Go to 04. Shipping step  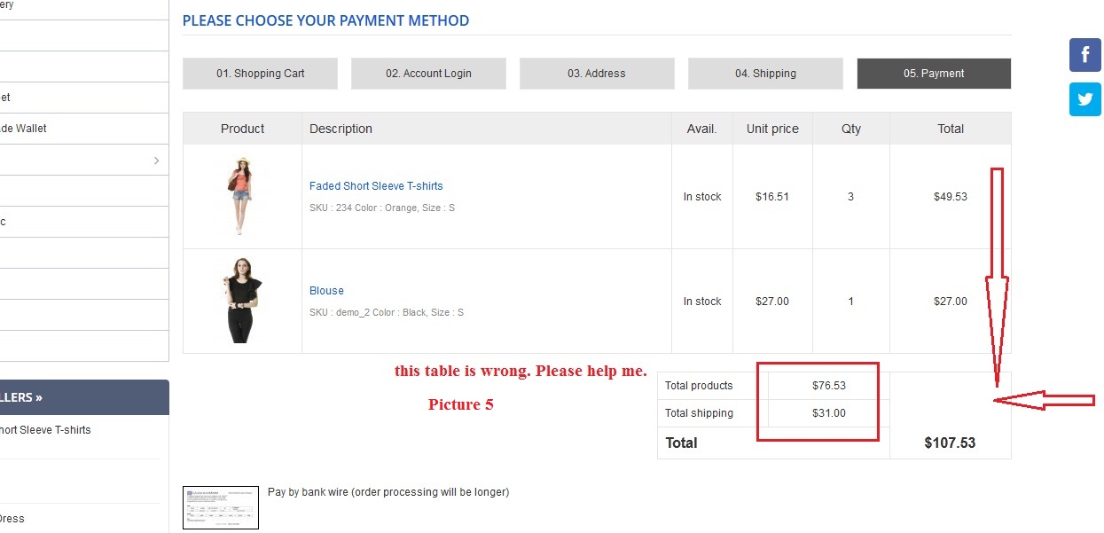tap(765, 74)
